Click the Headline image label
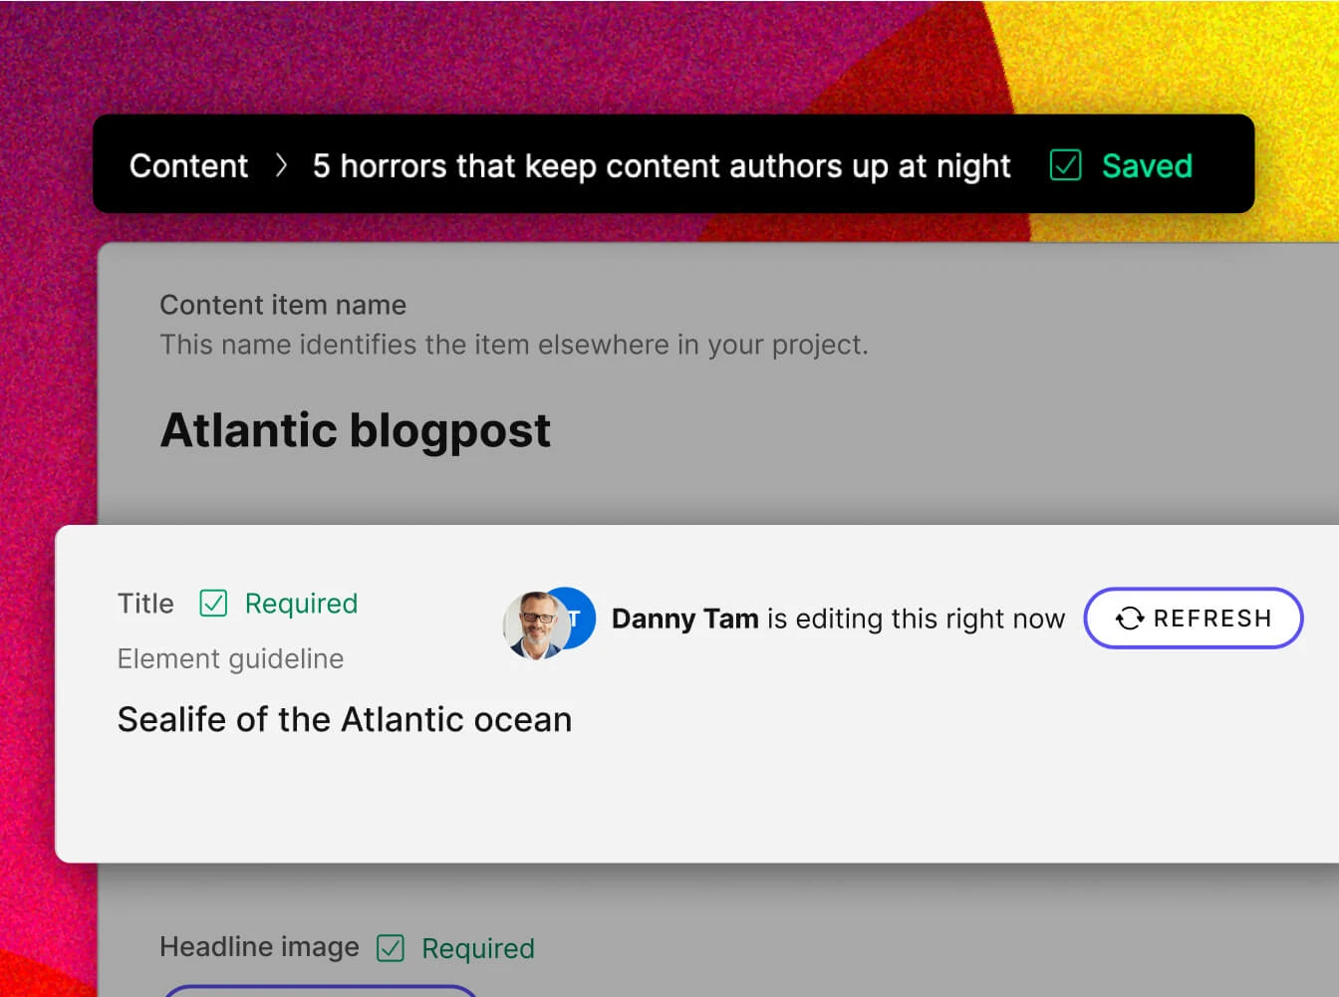 [x=259, y=946]
